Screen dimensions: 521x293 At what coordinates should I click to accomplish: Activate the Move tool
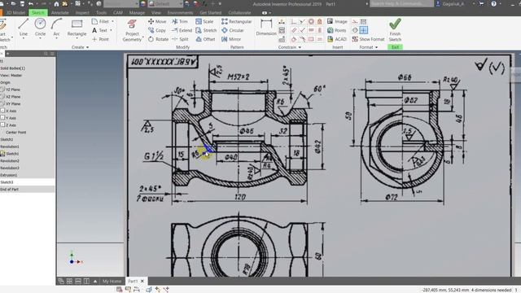pyautogui.click(x=157, y=21)
